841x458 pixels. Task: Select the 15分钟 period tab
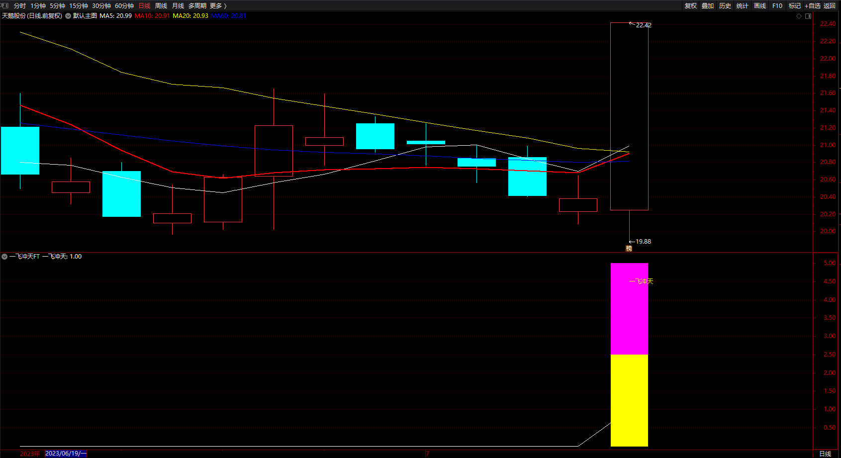(79, 6)
